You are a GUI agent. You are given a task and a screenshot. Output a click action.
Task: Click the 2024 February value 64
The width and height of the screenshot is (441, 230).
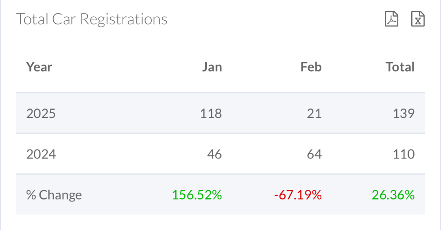pyautogui.click(x=314, y=154)
